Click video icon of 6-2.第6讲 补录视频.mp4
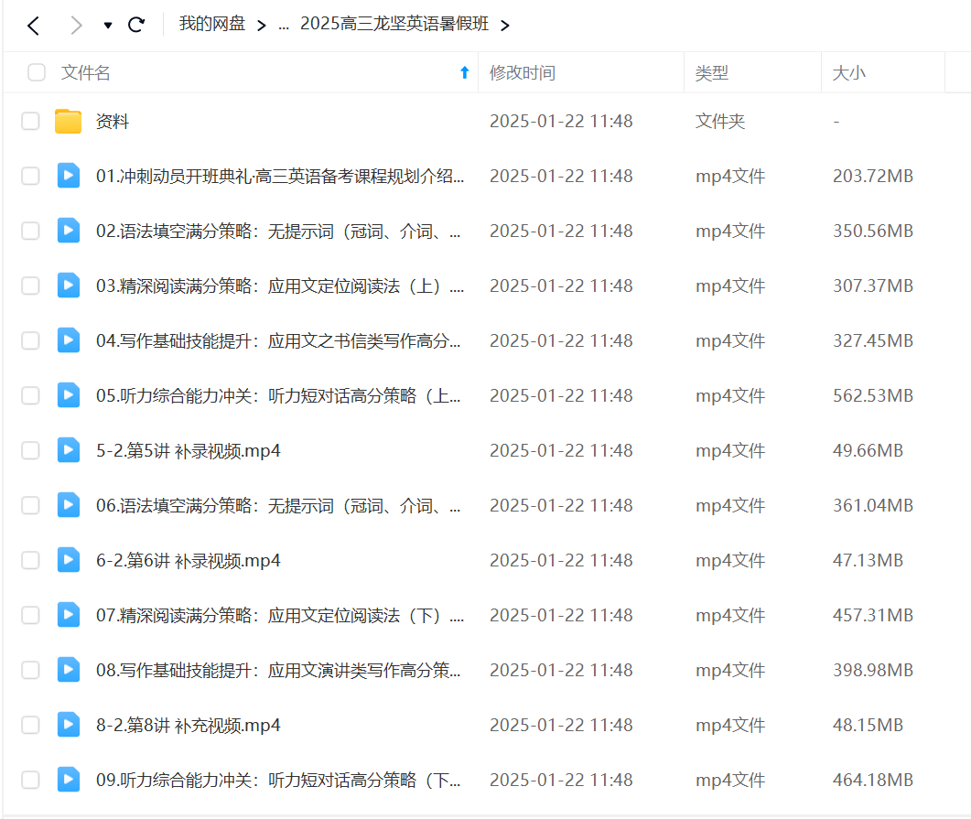 pos(68,560)
